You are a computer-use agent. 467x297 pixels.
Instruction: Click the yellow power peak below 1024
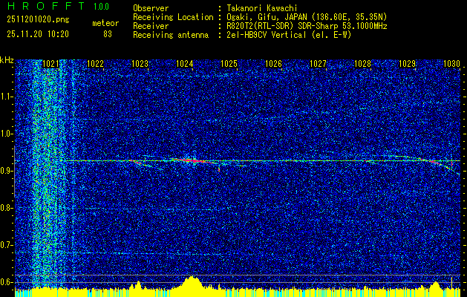click(191, 283)
